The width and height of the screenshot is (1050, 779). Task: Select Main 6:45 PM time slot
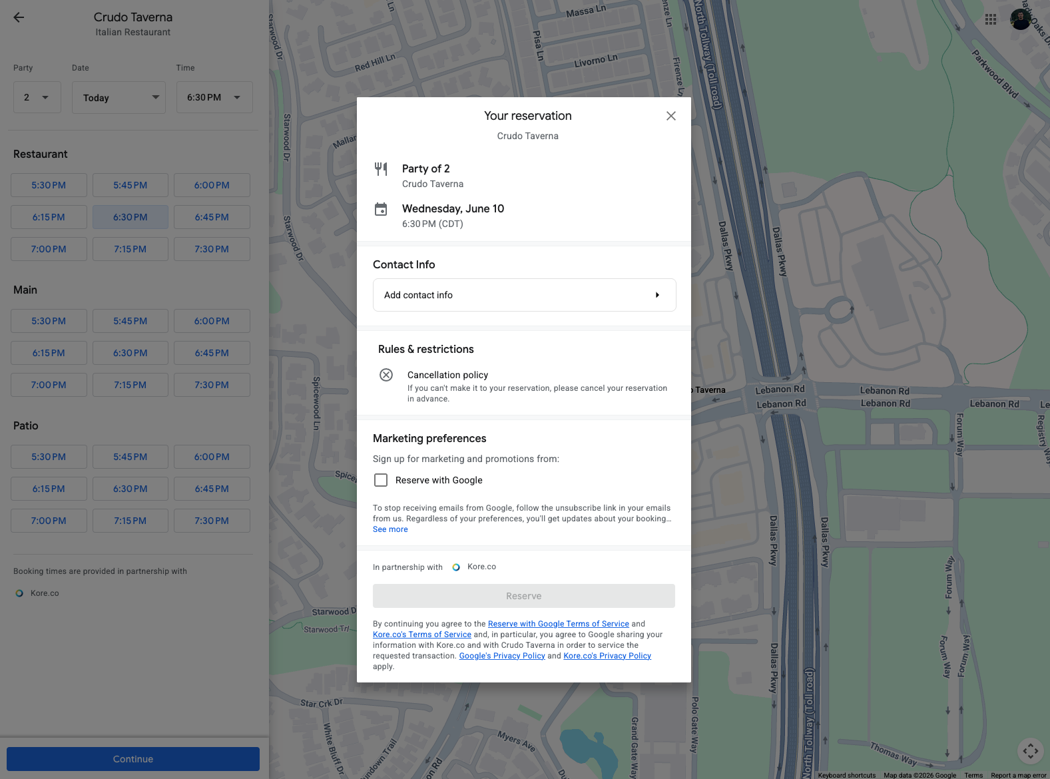point(212,353)
